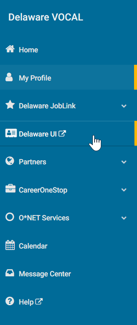
Task: Expand the Delaware JobLink chevron
Action: point(124,106)
